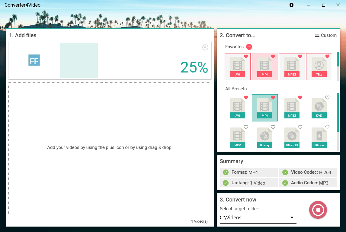Choose AVI in All Presets

coord(237,108)
